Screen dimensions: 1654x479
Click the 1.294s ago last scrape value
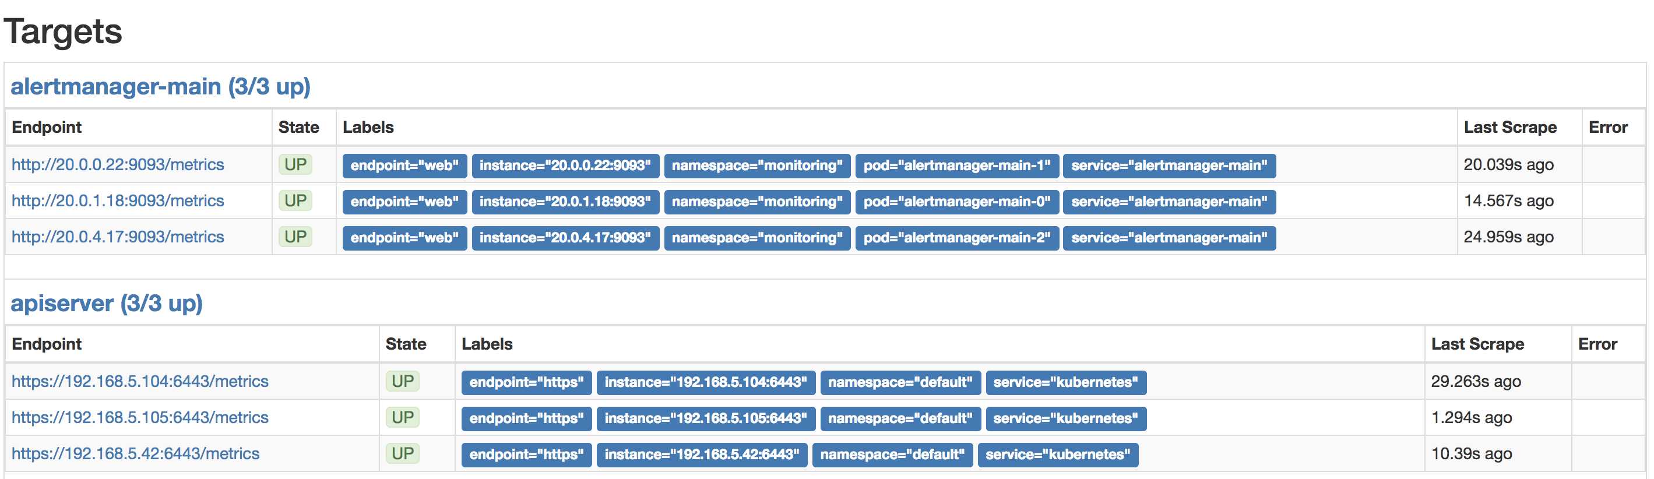pos(1471,417)
